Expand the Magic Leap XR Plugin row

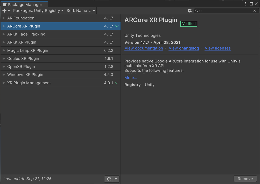4,50
